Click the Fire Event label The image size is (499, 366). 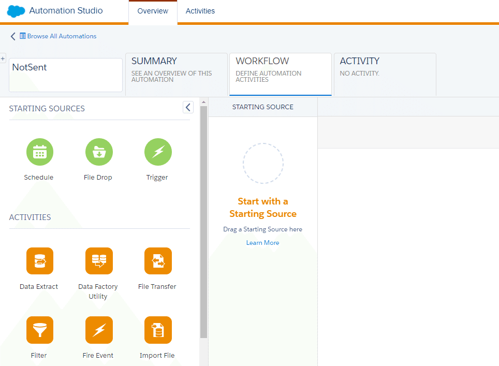(x=98, y=355)
